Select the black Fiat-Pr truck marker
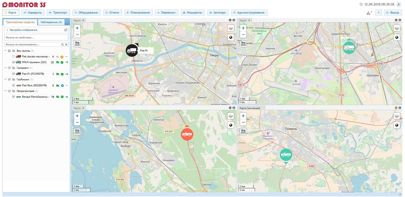405x197 pixels. (x=132, y=50)
